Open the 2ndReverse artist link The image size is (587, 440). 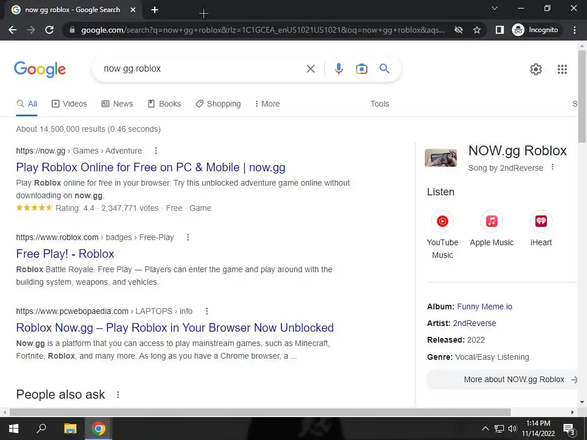coord(474,323)
